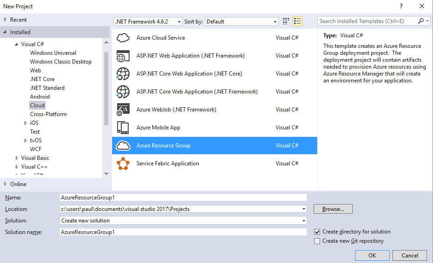The height and width of the screenshot is (263, 433).
Task: Open the Solution Create new solution dropdown
Action: (x=183, y=221)
